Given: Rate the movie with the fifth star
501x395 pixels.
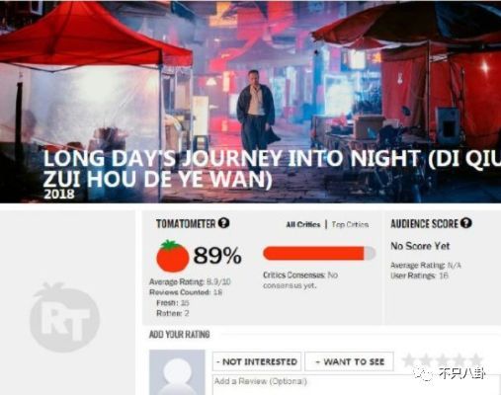Looking at the screenshot, I should coord(476,360).
